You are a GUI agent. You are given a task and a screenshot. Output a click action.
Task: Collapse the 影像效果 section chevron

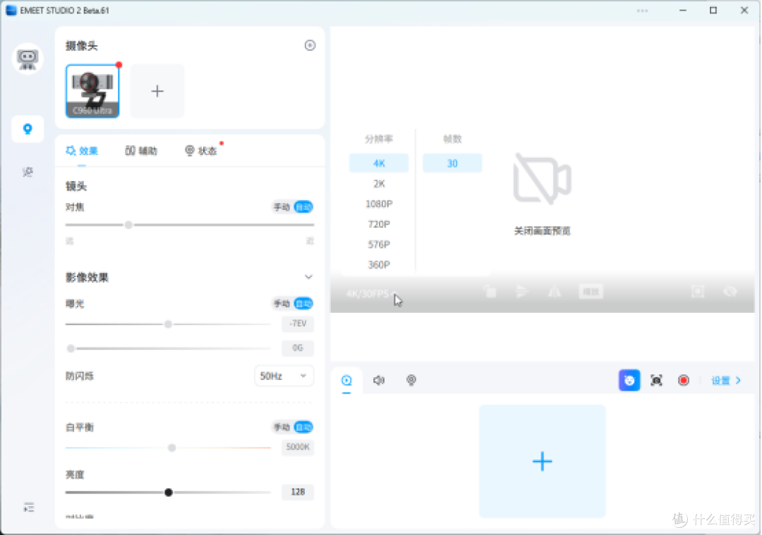(308, 277)
